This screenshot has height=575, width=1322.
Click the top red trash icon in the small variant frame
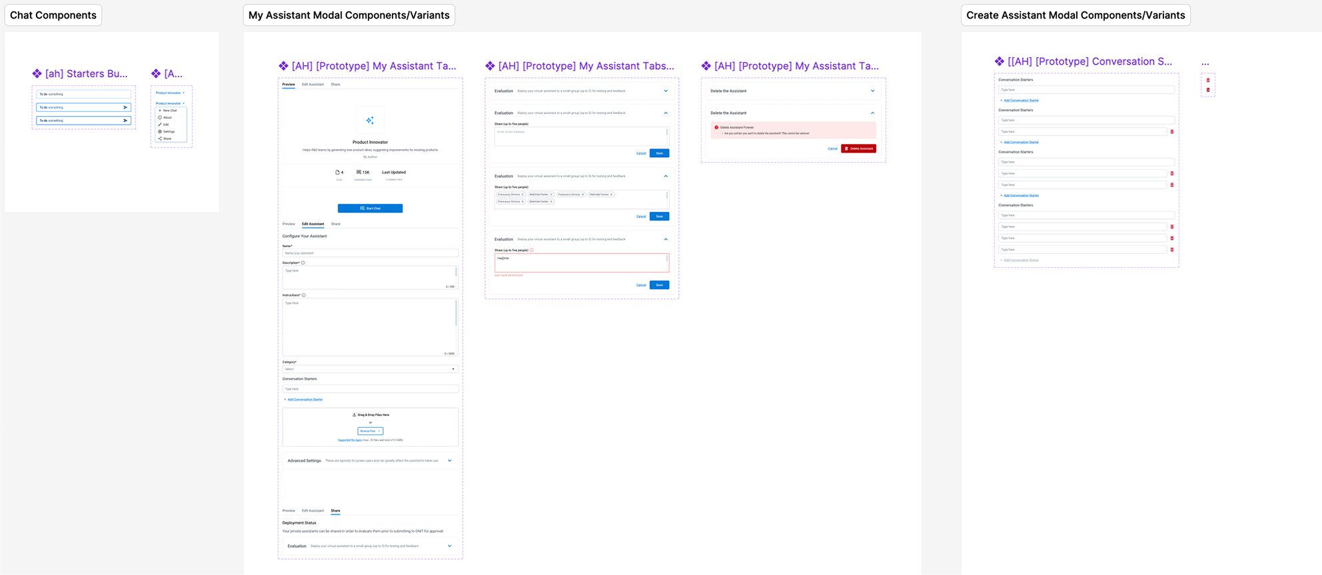pyautogui.click(x=1208, y=81)
